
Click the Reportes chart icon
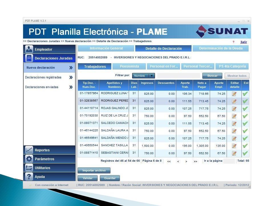coord(29,150)
